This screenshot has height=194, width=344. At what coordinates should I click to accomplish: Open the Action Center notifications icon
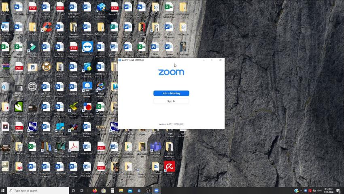pyautogui.click(x=338, y=190)
